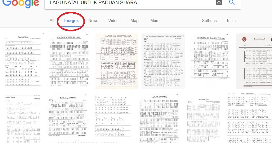Open the Settings menu

[209, 21]
